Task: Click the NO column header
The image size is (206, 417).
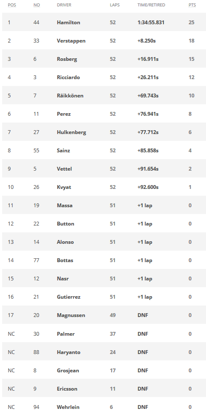Action: pos(37,5)
